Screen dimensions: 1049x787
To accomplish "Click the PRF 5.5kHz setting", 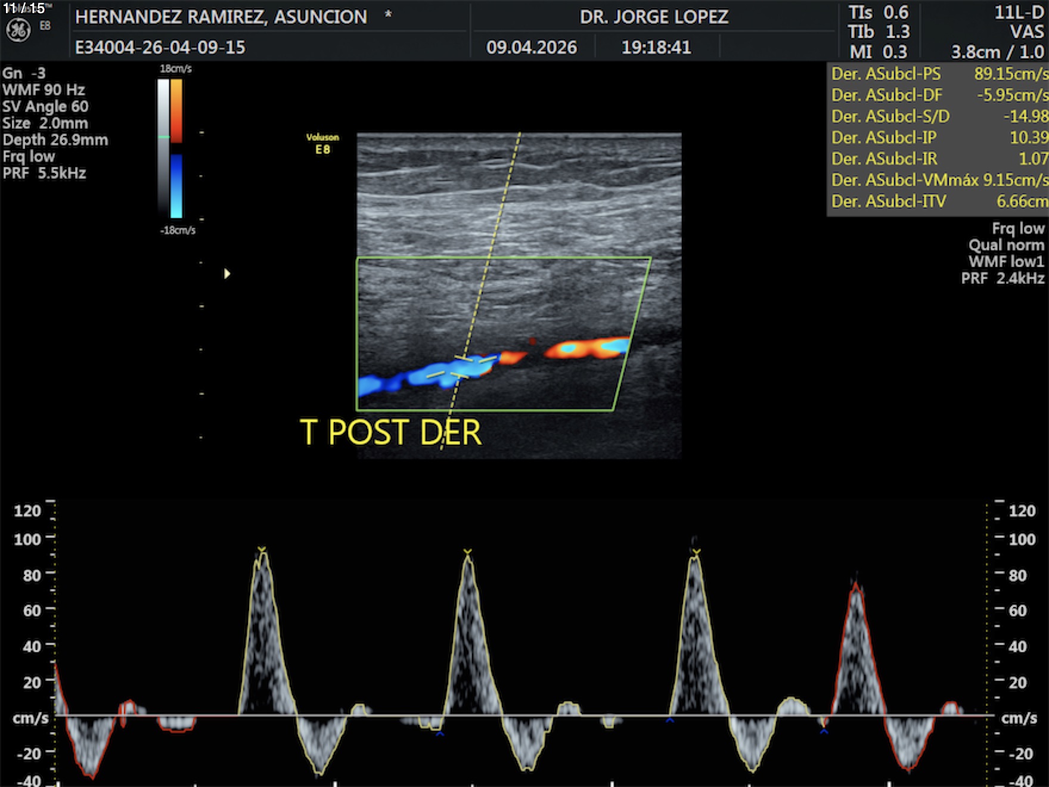I will [45, 173].
